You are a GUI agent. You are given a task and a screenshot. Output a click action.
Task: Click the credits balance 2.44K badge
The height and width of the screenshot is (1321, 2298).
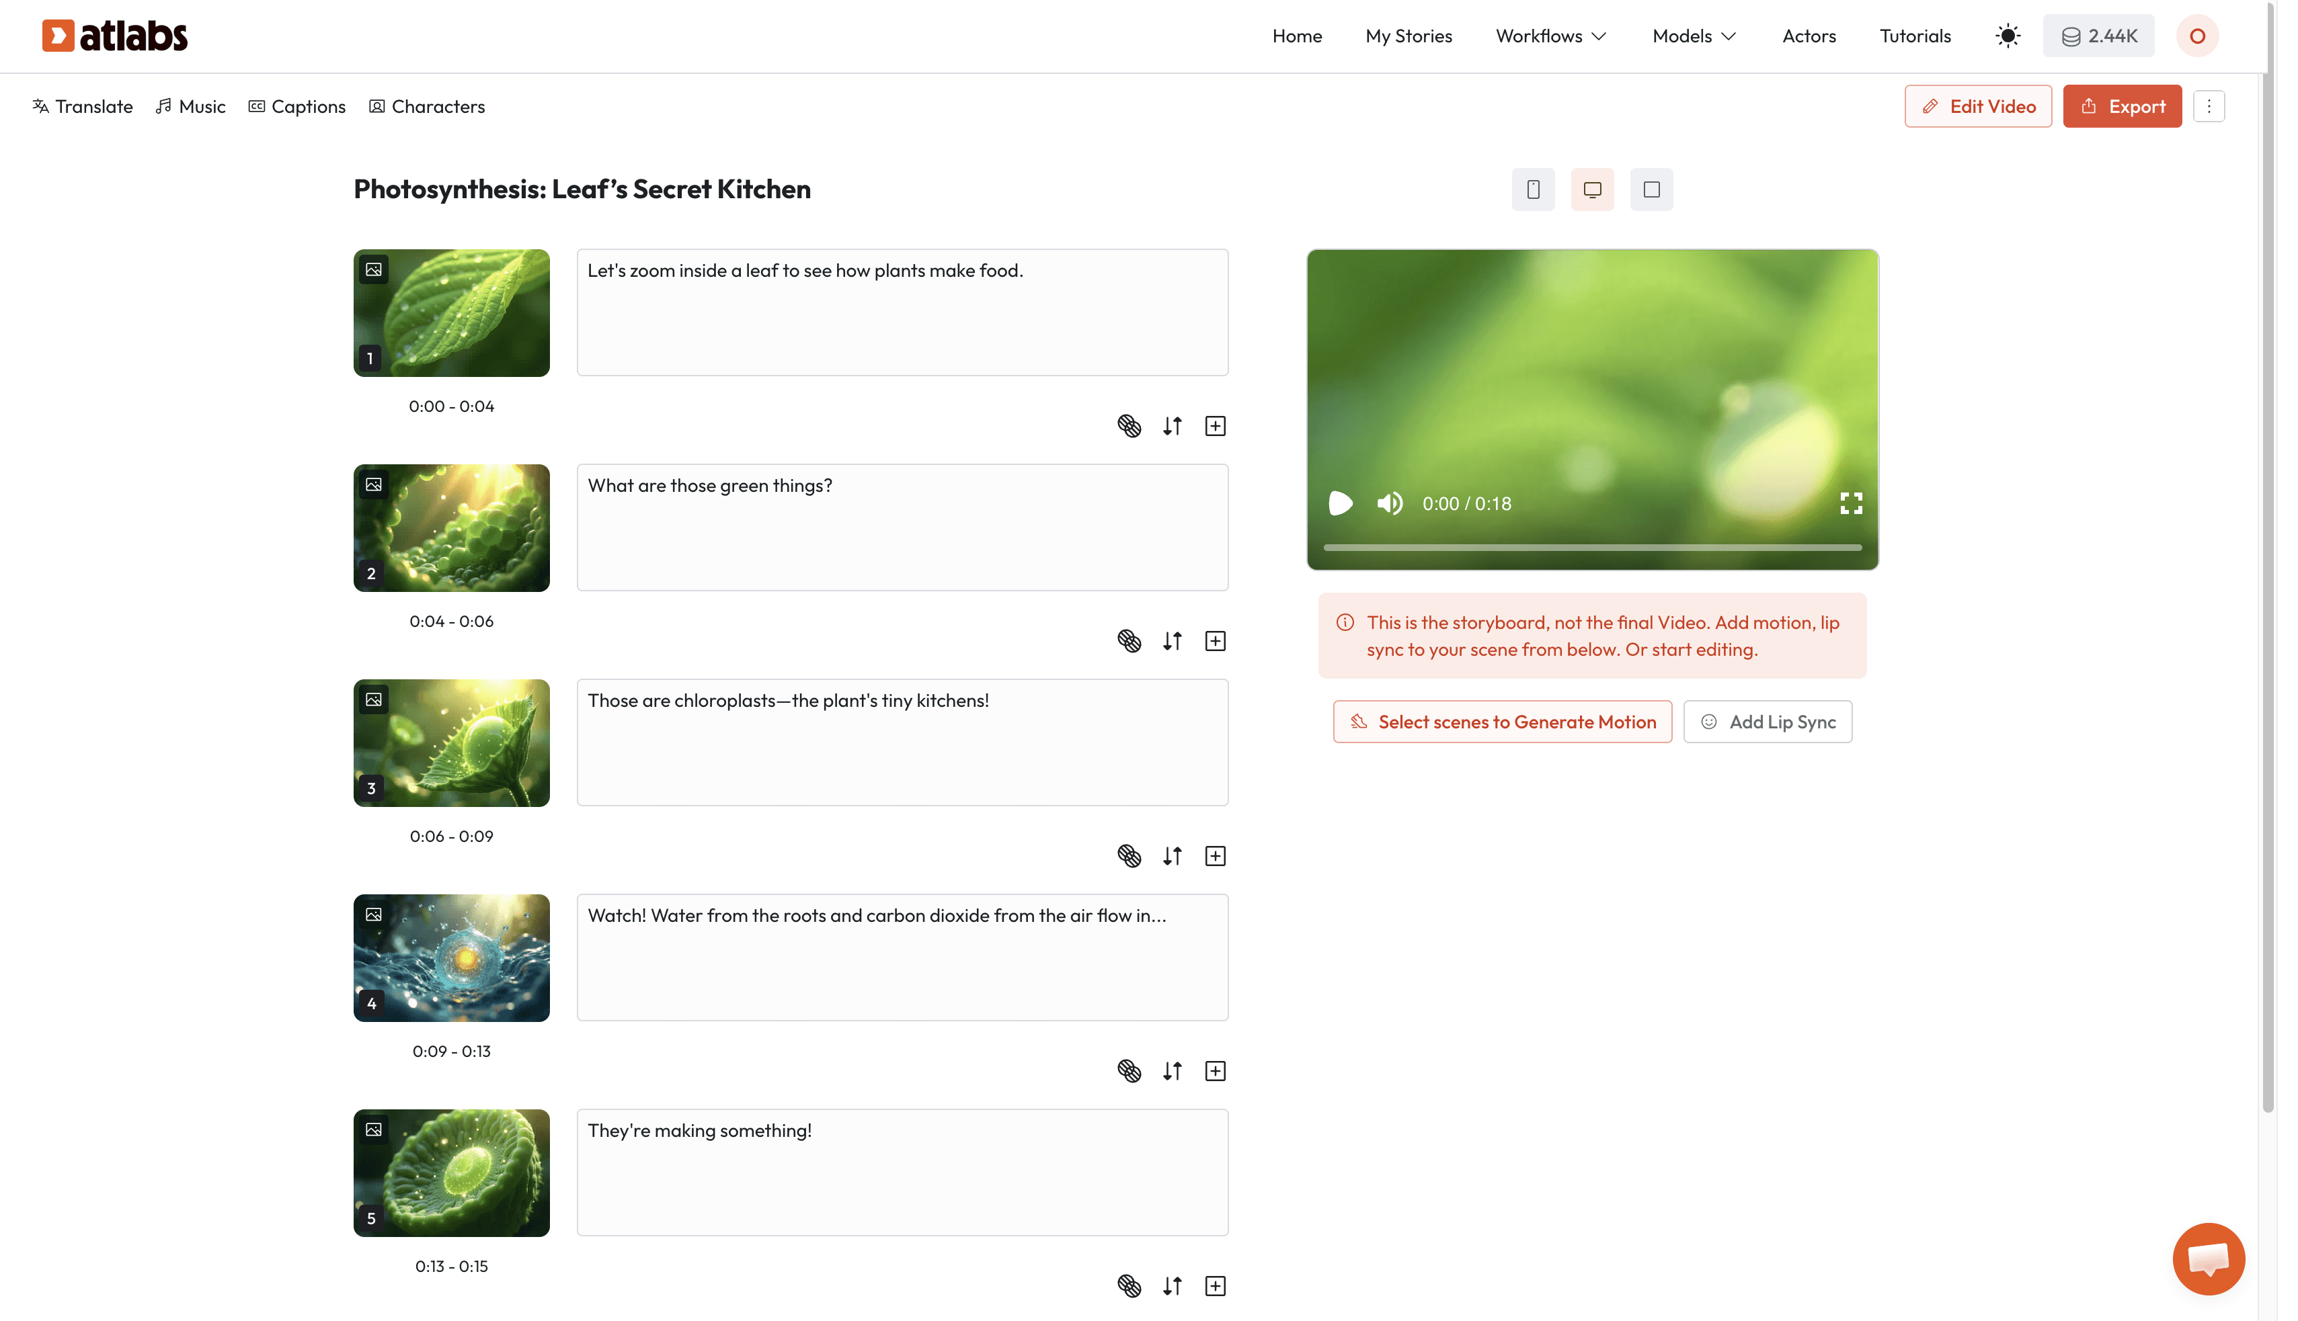2098,36
